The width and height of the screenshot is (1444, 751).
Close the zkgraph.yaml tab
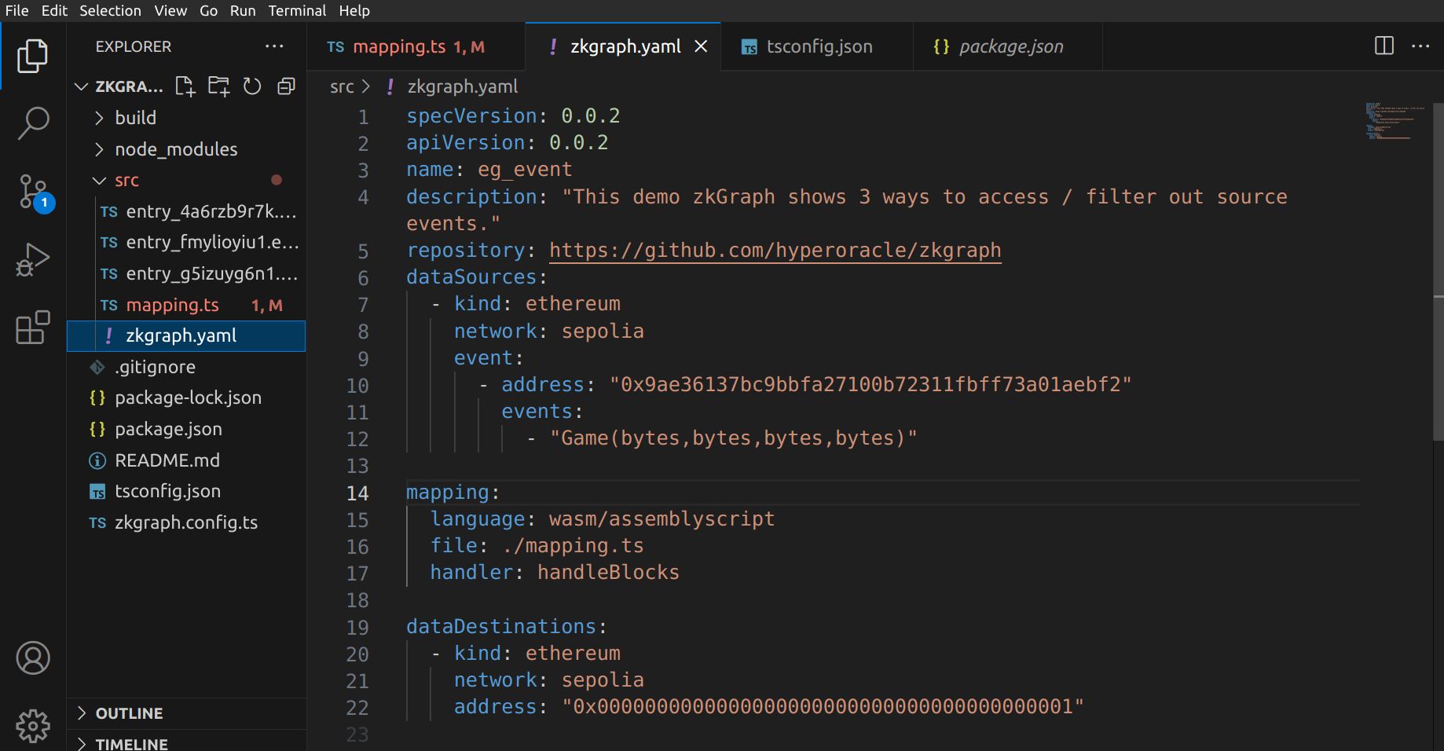point(701,46)
